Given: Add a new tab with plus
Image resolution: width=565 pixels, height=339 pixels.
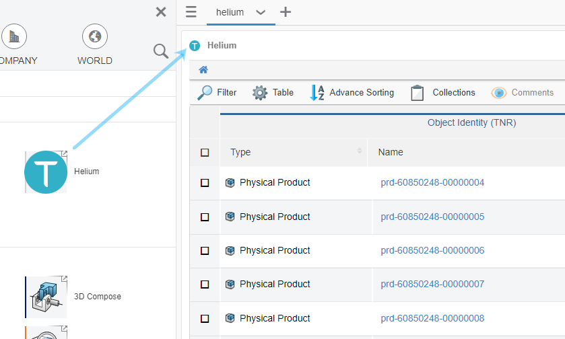Looking at the screenshot, I should click(286, 12).
